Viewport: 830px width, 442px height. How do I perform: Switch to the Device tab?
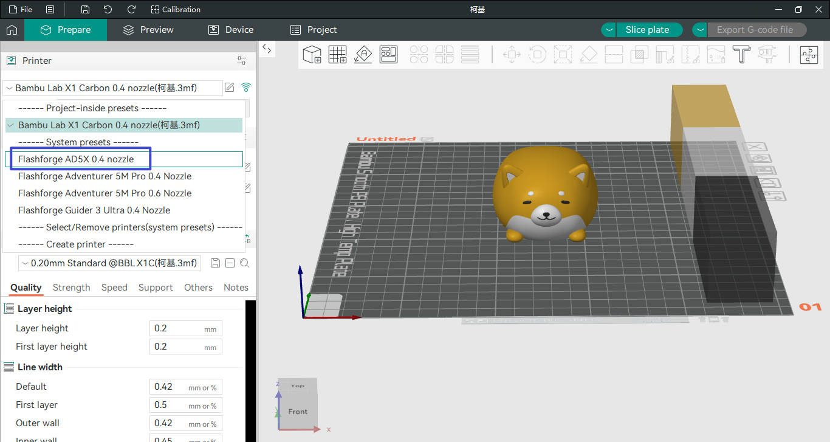point(231,30)
